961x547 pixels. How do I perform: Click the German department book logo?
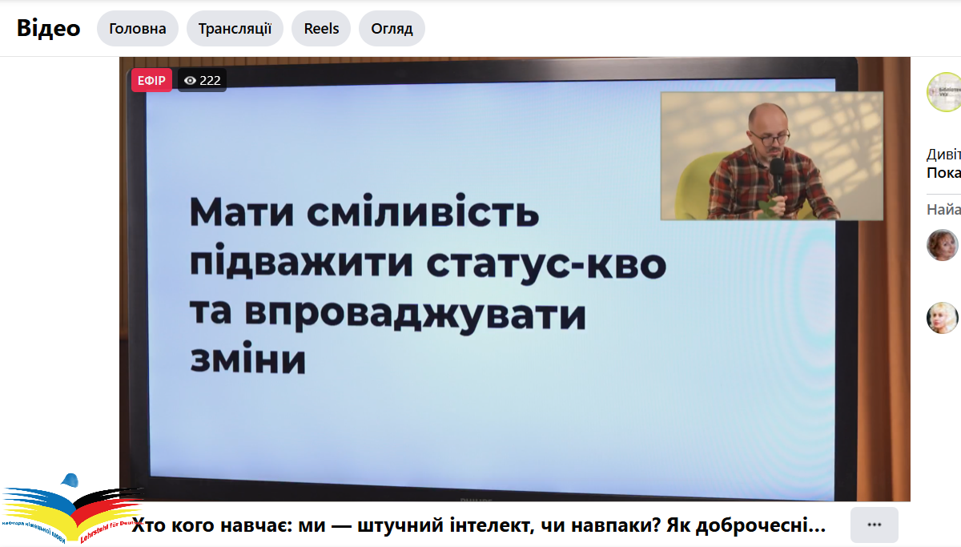tap(70, 511)
